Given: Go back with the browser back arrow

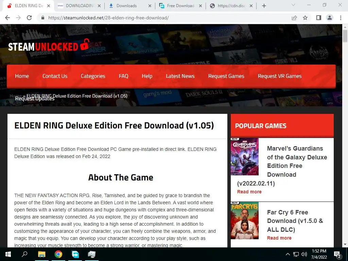Looking at the screenshot, I should tap(7, 18).
